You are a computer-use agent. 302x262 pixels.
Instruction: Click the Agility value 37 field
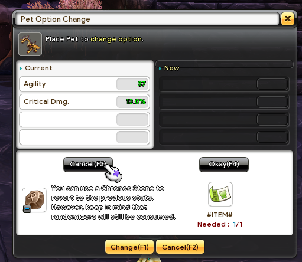coord(132,84)
